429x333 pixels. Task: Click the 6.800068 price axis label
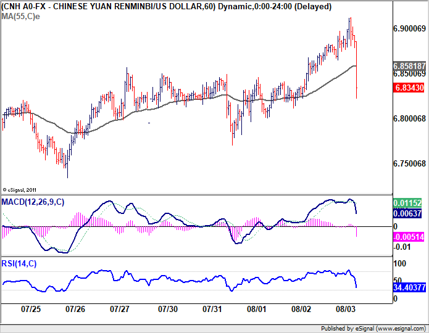tap(409, 118)
